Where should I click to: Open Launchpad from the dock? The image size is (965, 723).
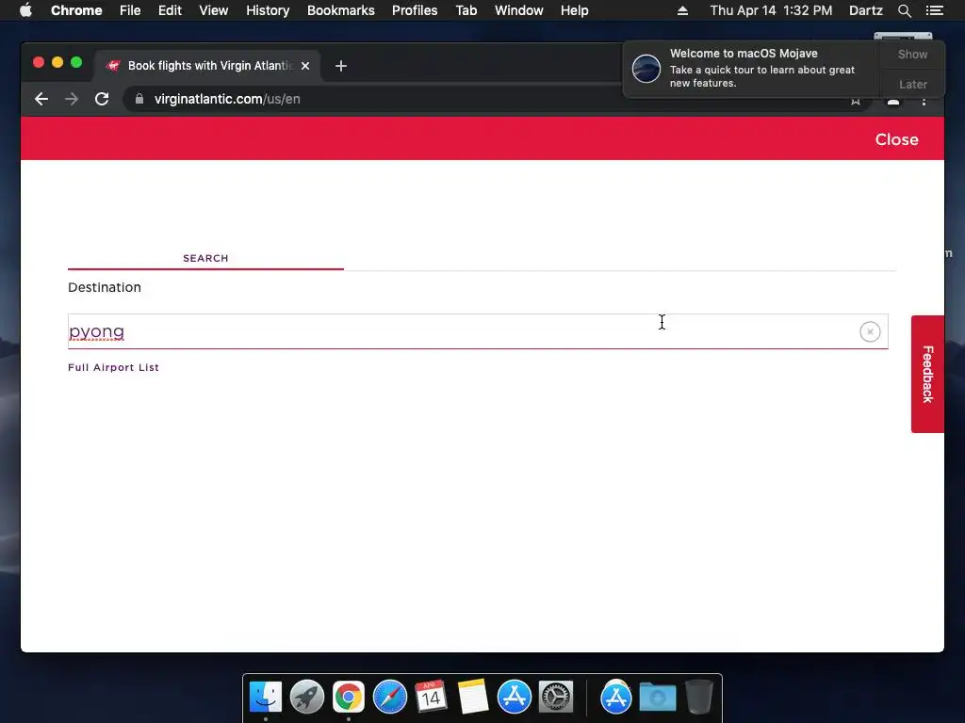(x=307, y=697)
